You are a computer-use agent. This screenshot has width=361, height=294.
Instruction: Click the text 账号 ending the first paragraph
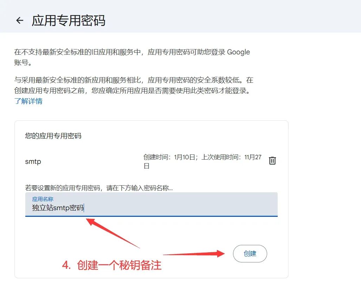tap(21, 62)
